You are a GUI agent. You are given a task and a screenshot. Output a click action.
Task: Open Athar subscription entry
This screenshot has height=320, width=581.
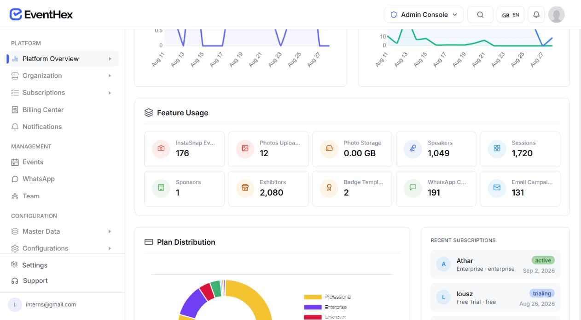pos(495,264)
